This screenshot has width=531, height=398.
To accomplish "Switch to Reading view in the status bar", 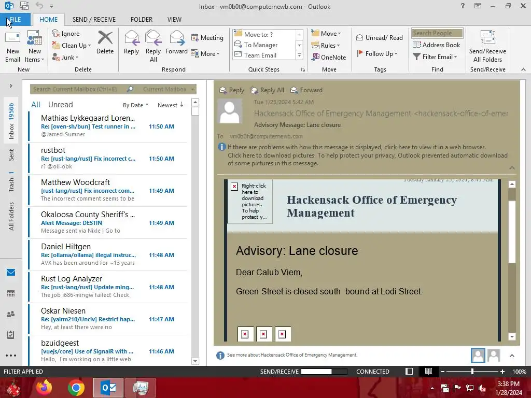I will pos(428,371).
